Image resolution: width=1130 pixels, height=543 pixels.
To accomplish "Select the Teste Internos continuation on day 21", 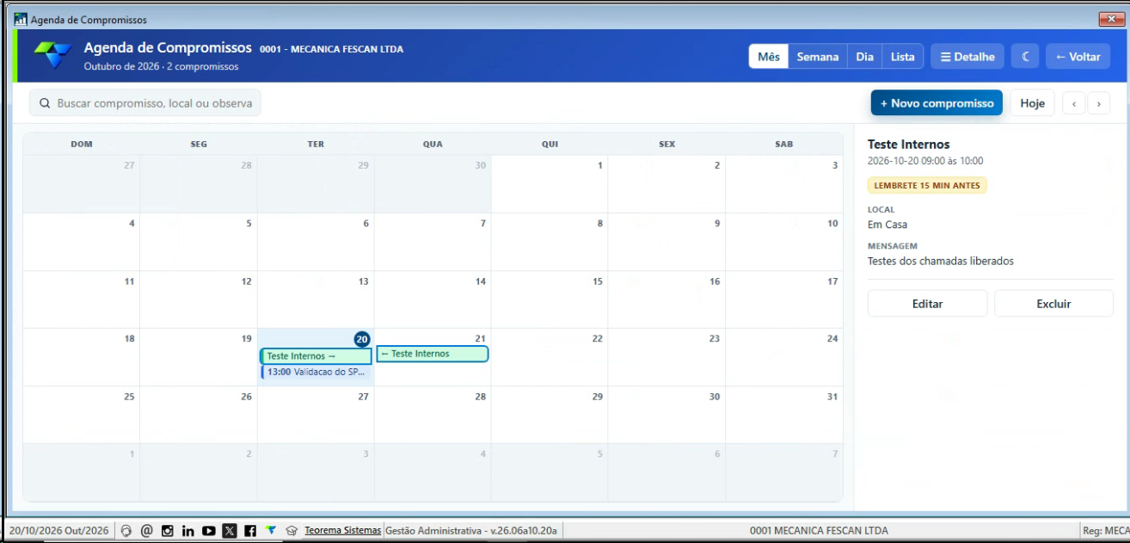I will point(433,354).
